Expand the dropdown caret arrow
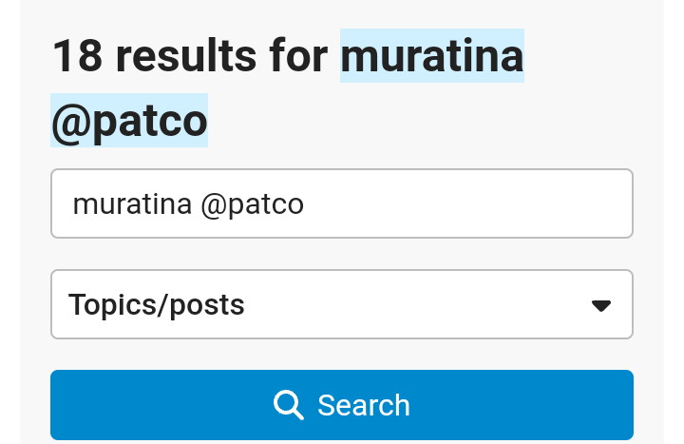This screenshot has width=684, height=444. 600,305
